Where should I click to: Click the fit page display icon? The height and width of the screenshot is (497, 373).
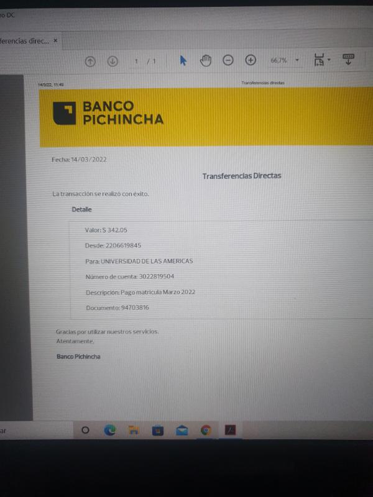319,60
